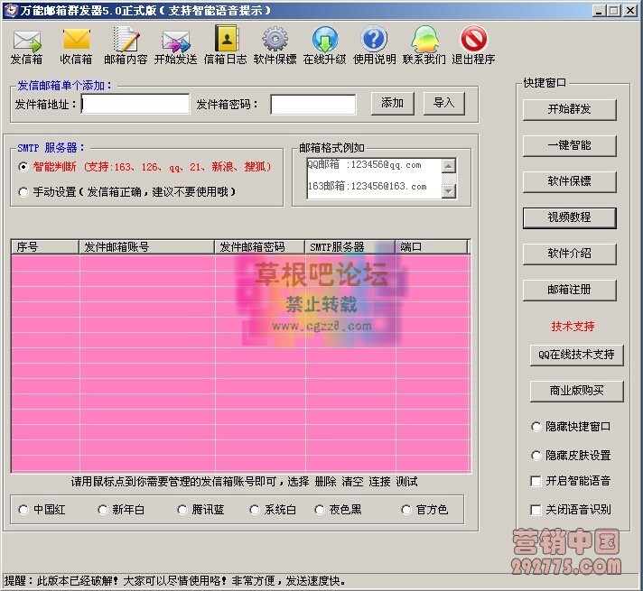Click the 清空 clear link
643x591 pixels.
353,482
